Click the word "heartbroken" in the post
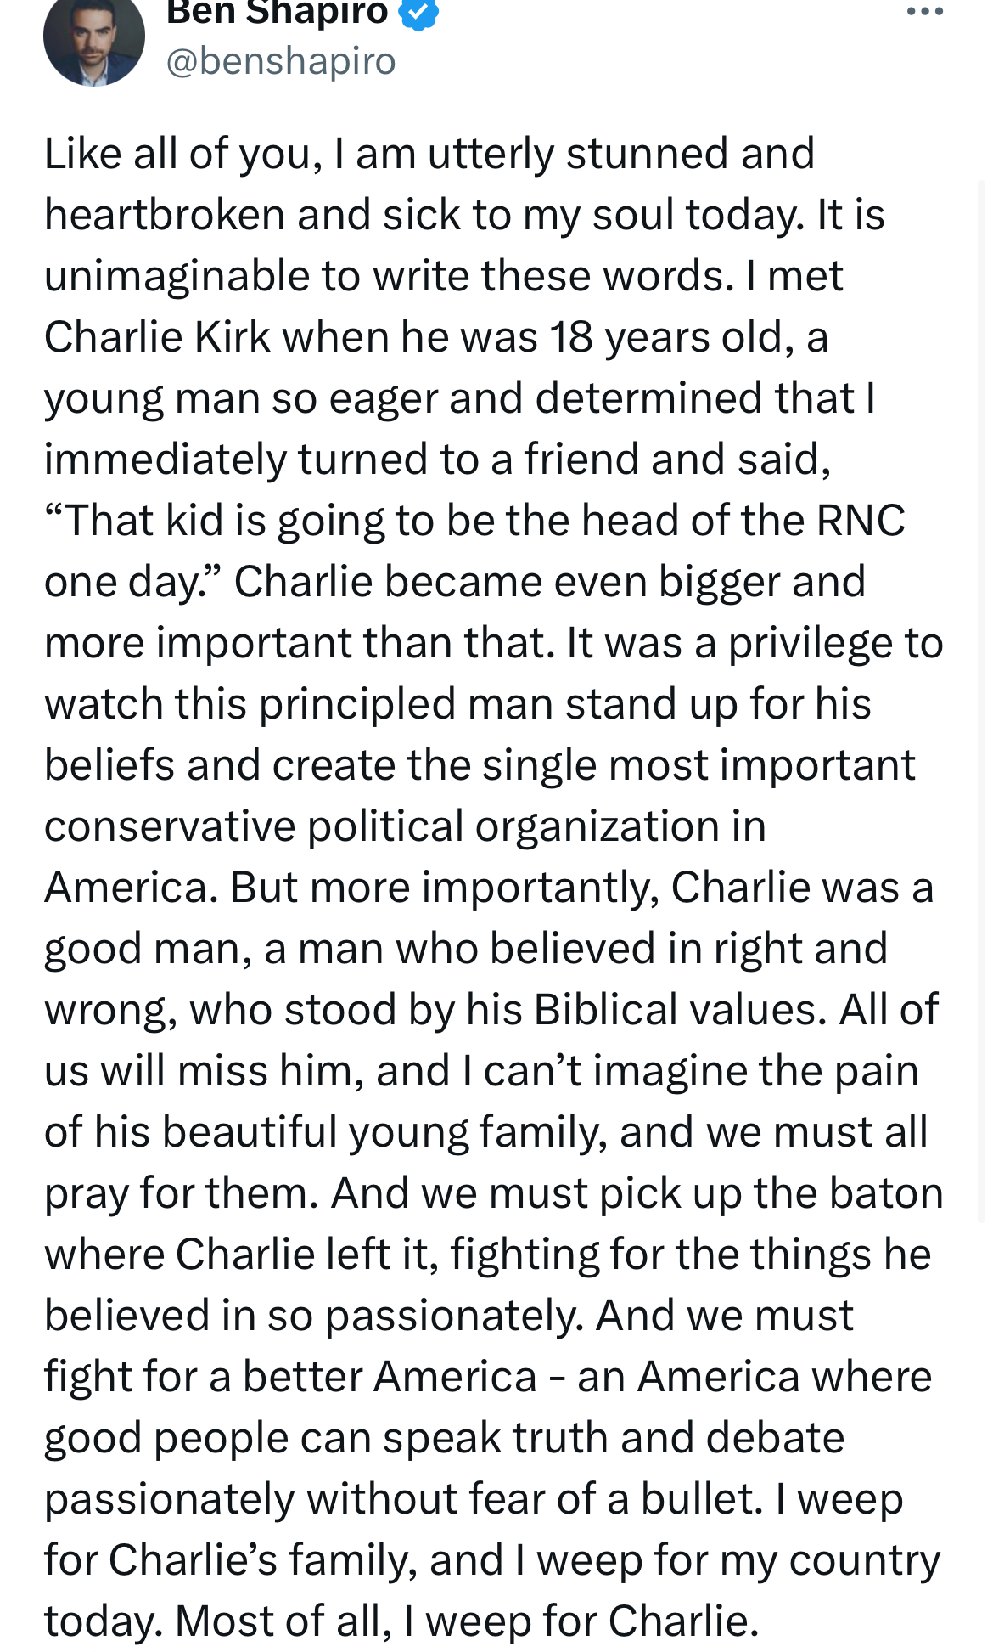This screenshot has width=993, height=1652. [165, 214]
